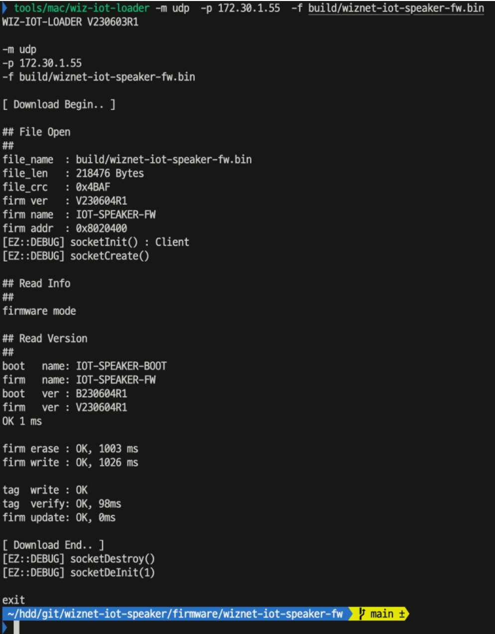Click the underlined build/wiznet-iot-speaker-fw.bin path in command
The height and width of the screenshot is (634, 495).
[x=396, y=8]
